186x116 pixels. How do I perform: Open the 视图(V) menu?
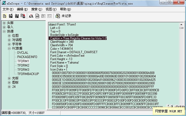tap(51, 9)
